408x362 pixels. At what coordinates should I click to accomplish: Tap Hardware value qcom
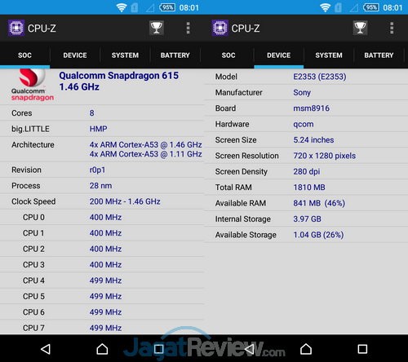click(304, 124)
